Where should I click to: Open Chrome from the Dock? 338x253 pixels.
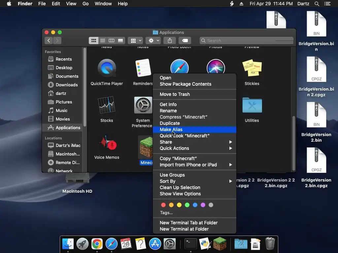(x=97, y=244)
